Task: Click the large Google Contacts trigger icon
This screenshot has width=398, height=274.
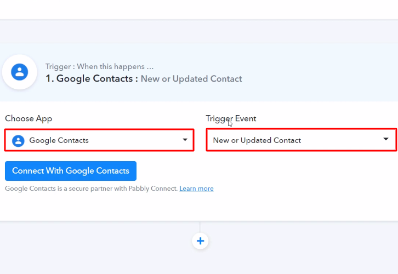Action: pyautogui.click(x=20, y=72)
